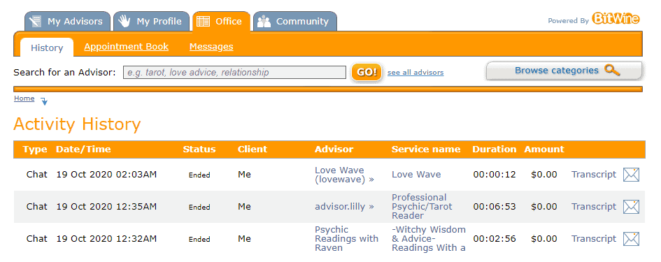The width and height of the screenshot is (661, 262).
Task: Click envelope icon in the advisor.lilly row
Action: [x=631, y=207]
